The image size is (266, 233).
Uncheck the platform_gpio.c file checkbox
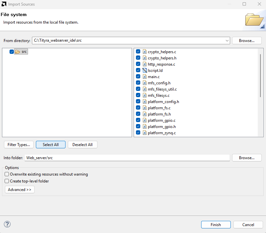(138, 120)
